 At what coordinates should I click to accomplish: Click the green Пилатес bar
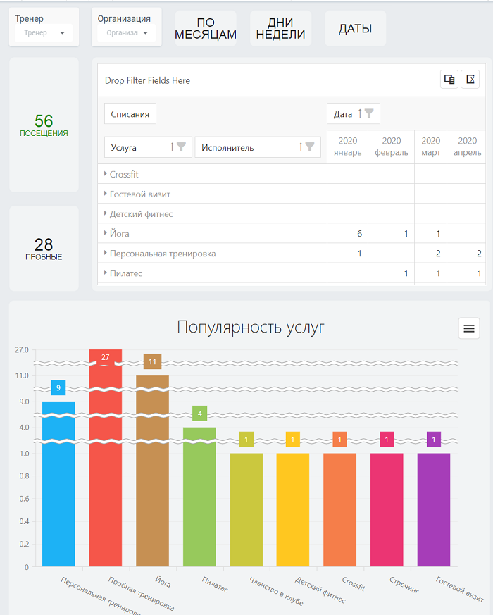[x=199, y=497]
